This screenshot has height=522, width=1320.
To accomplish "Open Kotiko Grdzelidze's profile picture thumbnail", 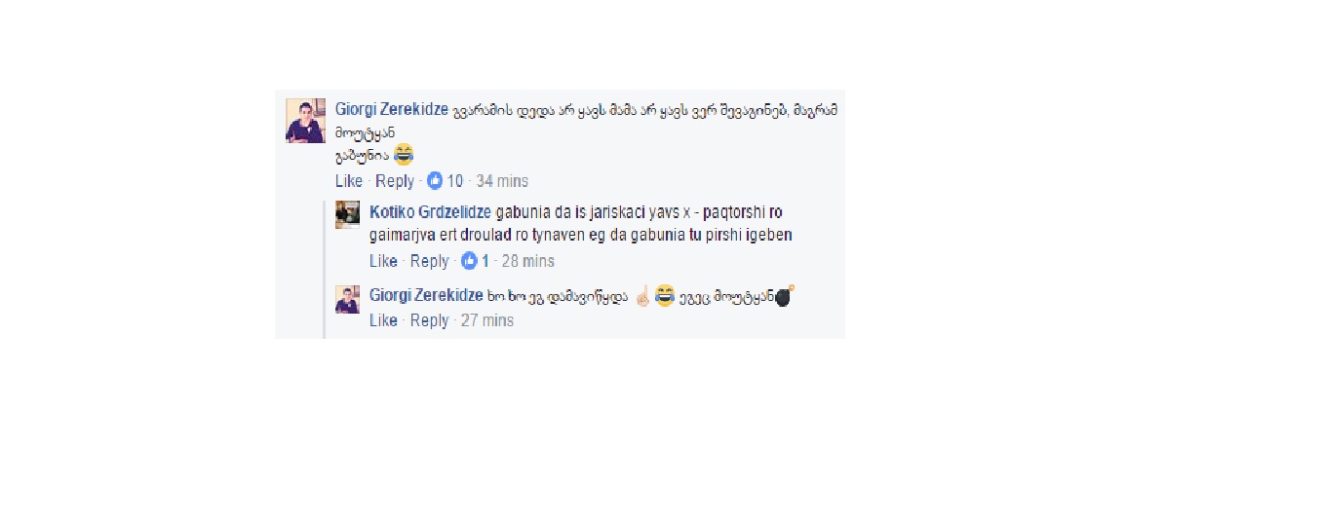I will [x=348, y=214].
